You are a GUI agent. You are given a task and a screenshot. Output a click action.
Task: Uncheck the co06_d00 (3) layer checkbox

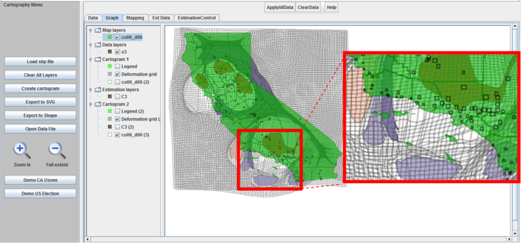[117, 135]
